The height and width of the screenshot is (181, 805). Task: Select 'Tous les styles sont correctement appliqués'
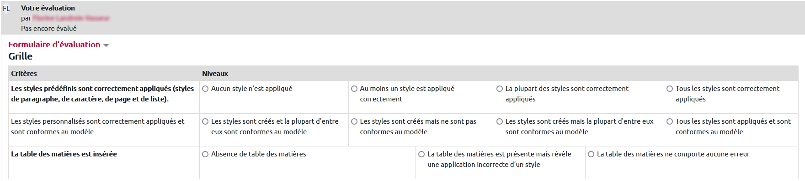670,89
